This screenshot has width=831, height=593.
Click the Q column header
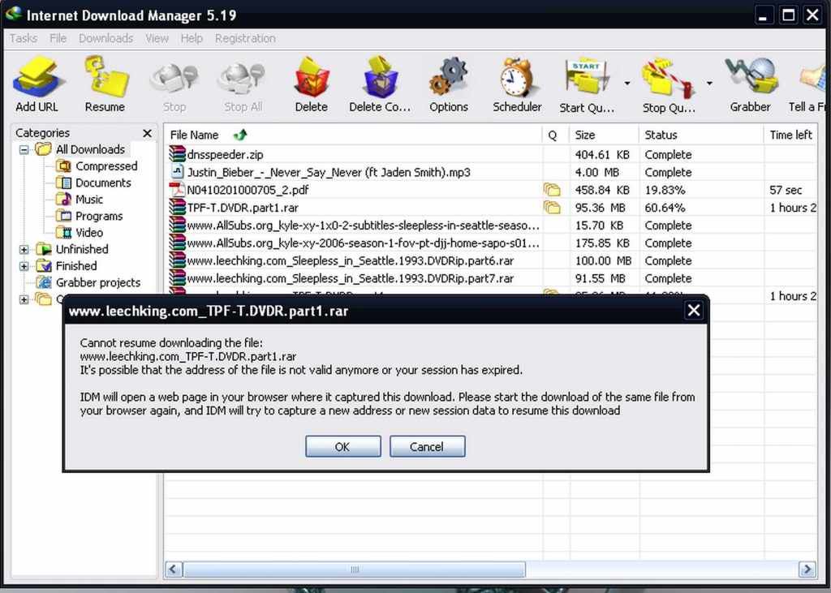point(555,135)
